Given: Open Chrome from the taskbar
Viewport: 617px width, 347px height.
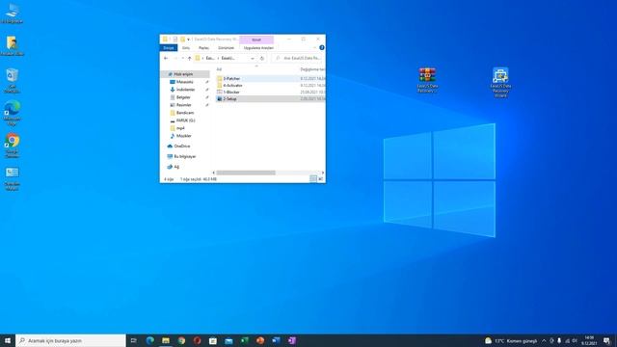Looking at the screenshot, I should click(x=181, y=340).
